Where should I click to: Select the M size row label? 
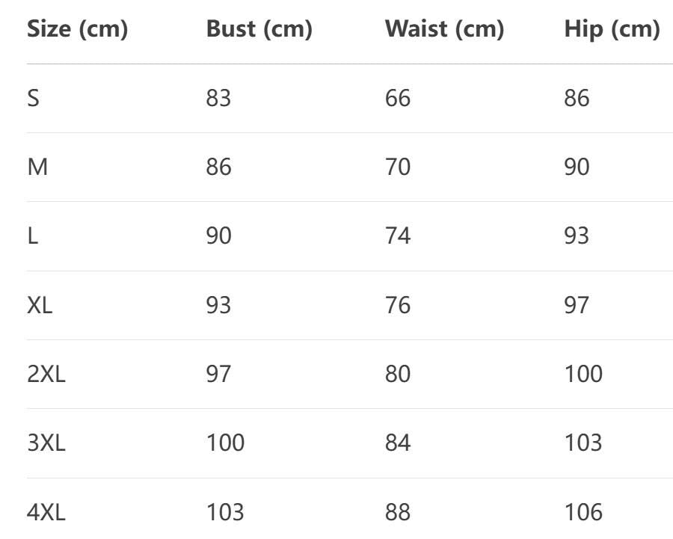[37, 167]
